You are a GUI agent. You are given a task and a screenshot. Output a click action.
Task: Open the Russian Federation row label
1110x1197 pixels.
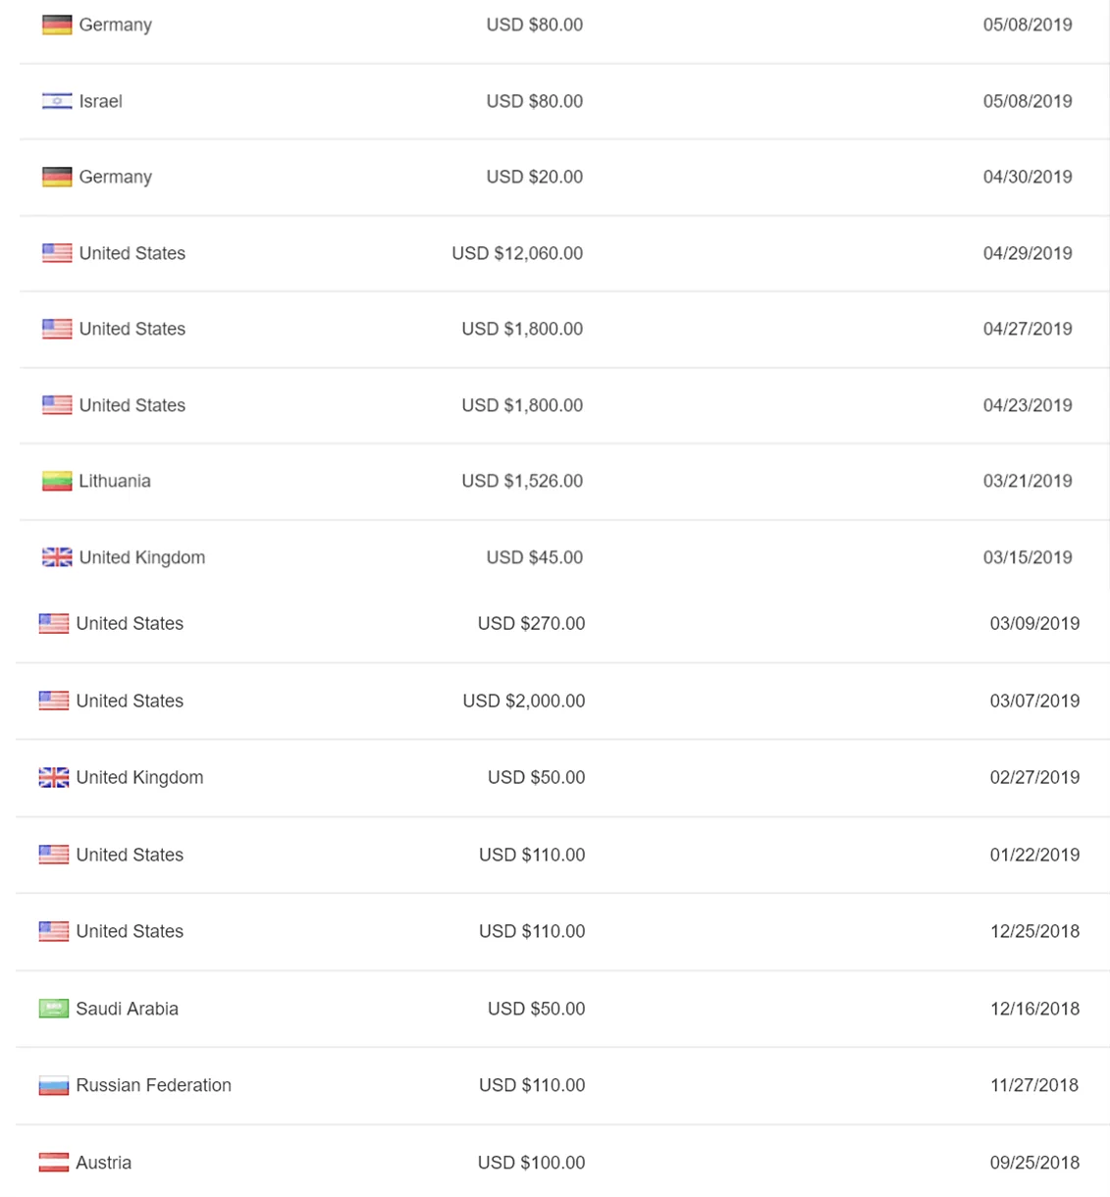[154, 1085]
